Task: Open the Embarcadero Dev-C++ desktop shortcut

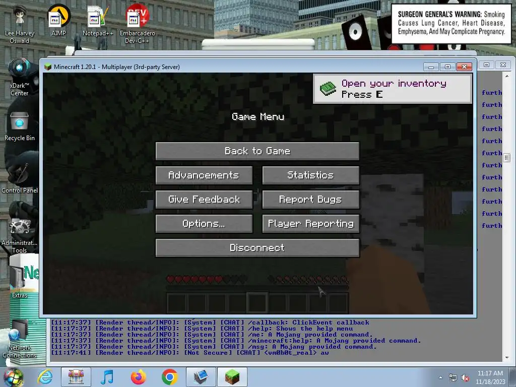Action: 137,24
